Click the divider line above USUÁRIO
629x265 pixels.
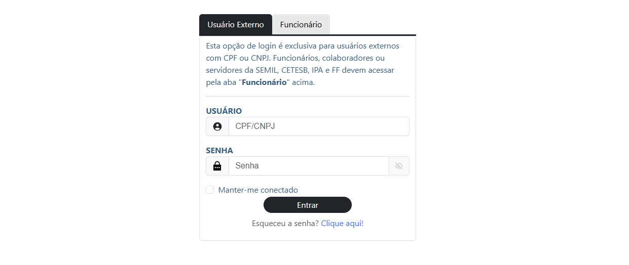pos(308,96)
